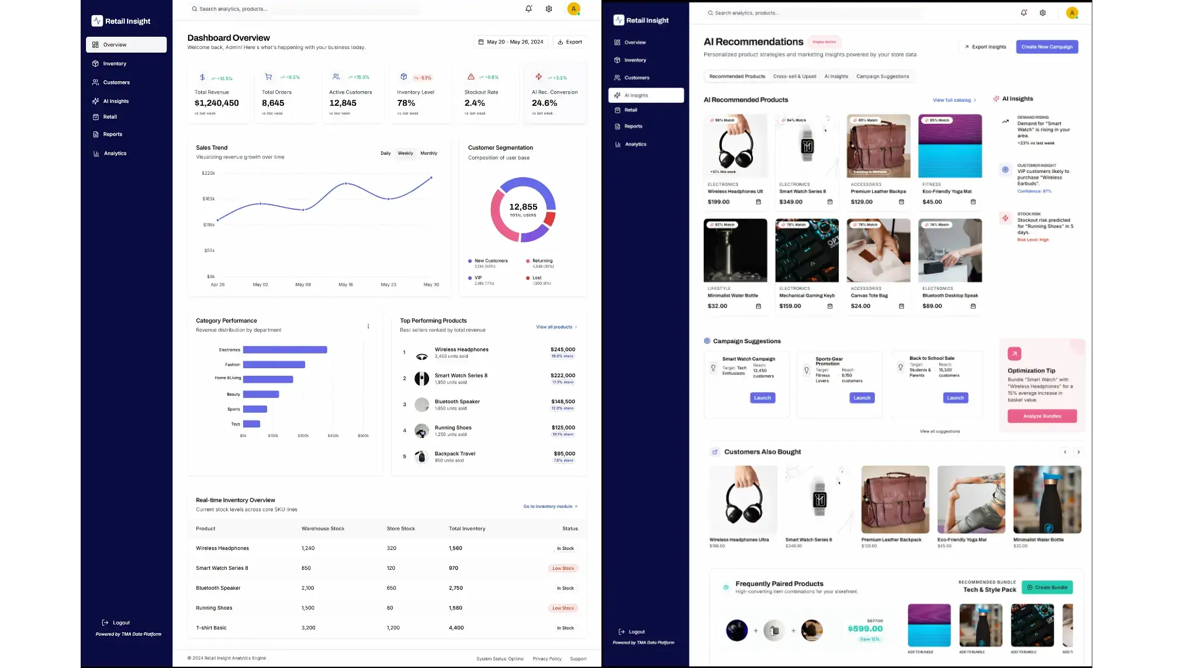Image resolution: width=1197 pixels, height=668 pixels.
Task: Switch Sales Trend to Daily view
Action: click(x=386, y=153)
